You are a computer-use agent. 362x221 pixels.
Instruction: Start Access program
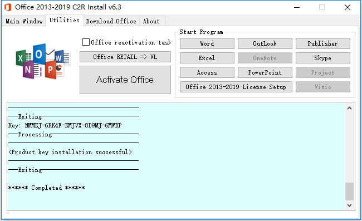click(207, 72)
